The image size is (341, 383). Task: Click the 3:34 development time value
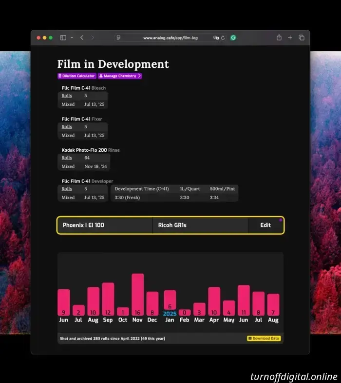(x=214, y=198)
